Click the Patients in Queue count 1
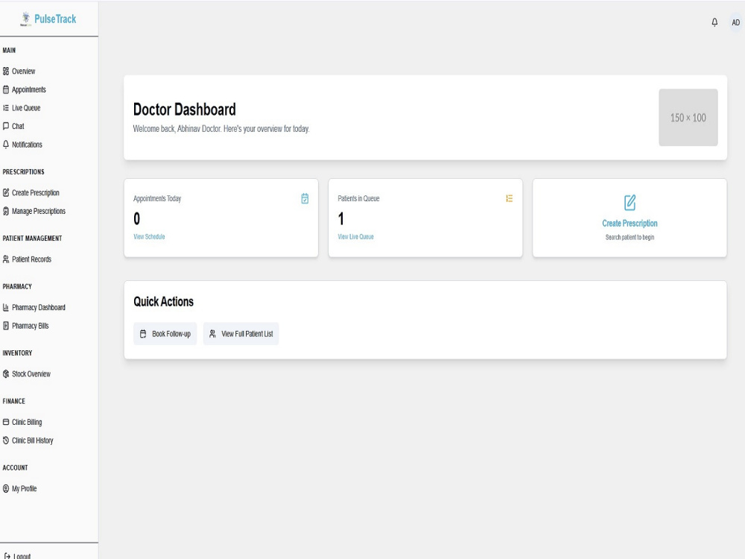Image resolution: width=745 pixels, height=559 pixels. point(340,218)
